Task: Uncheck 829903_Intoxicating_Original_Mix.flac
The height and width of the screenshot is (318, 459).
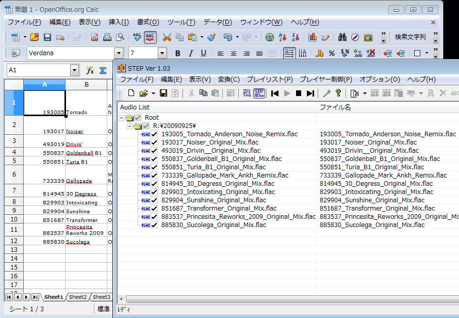Action: click(x=154, y=192)
